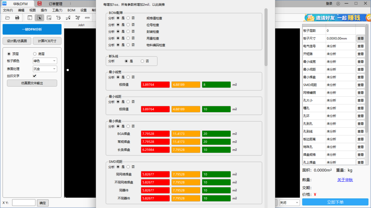Choose the rectangle area select tool

[x=49, y=18]
